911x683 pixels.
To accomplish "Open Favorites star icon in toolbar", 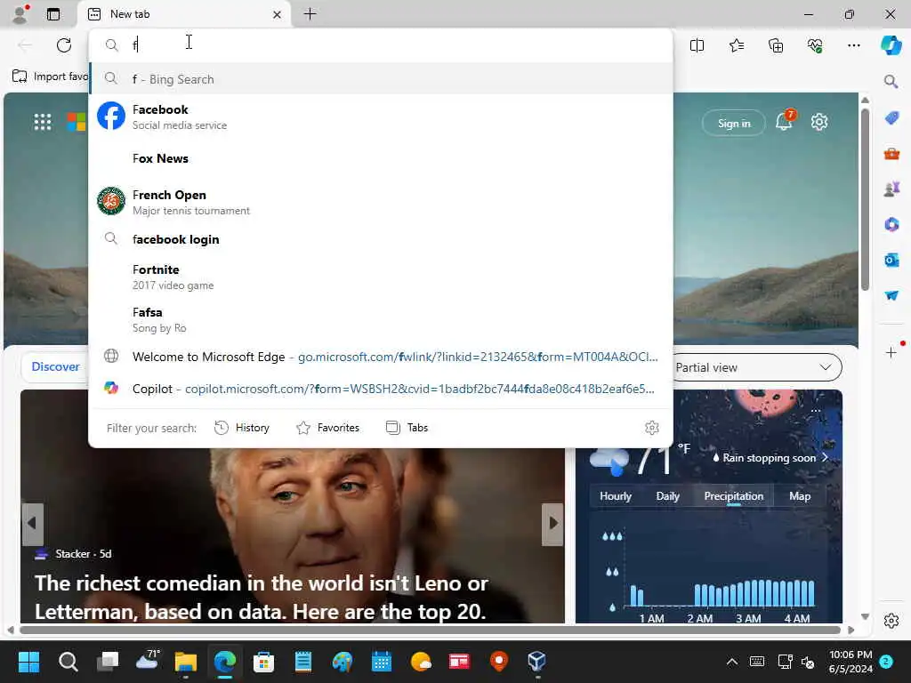I will (x=737, y=45).
